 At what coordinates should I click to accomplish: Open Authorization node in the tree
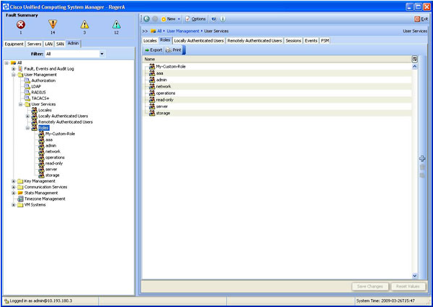(x=40, y=81)
